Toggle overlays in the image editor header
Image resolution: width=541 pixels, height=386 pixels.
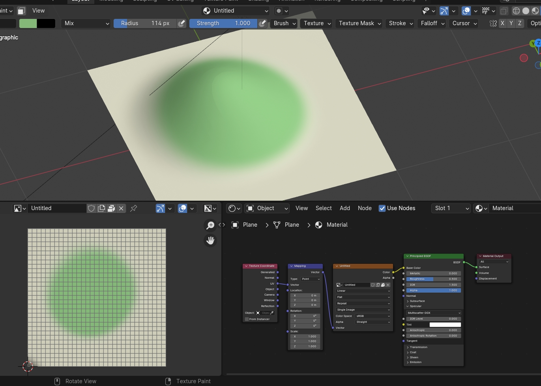pyautogui.click(x=183, y=208)
